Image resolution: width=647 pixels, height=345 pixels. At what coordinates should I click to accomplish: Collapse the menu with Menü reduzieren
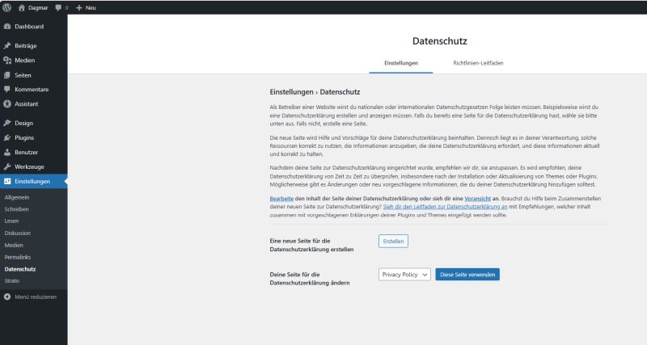[29, 297]
